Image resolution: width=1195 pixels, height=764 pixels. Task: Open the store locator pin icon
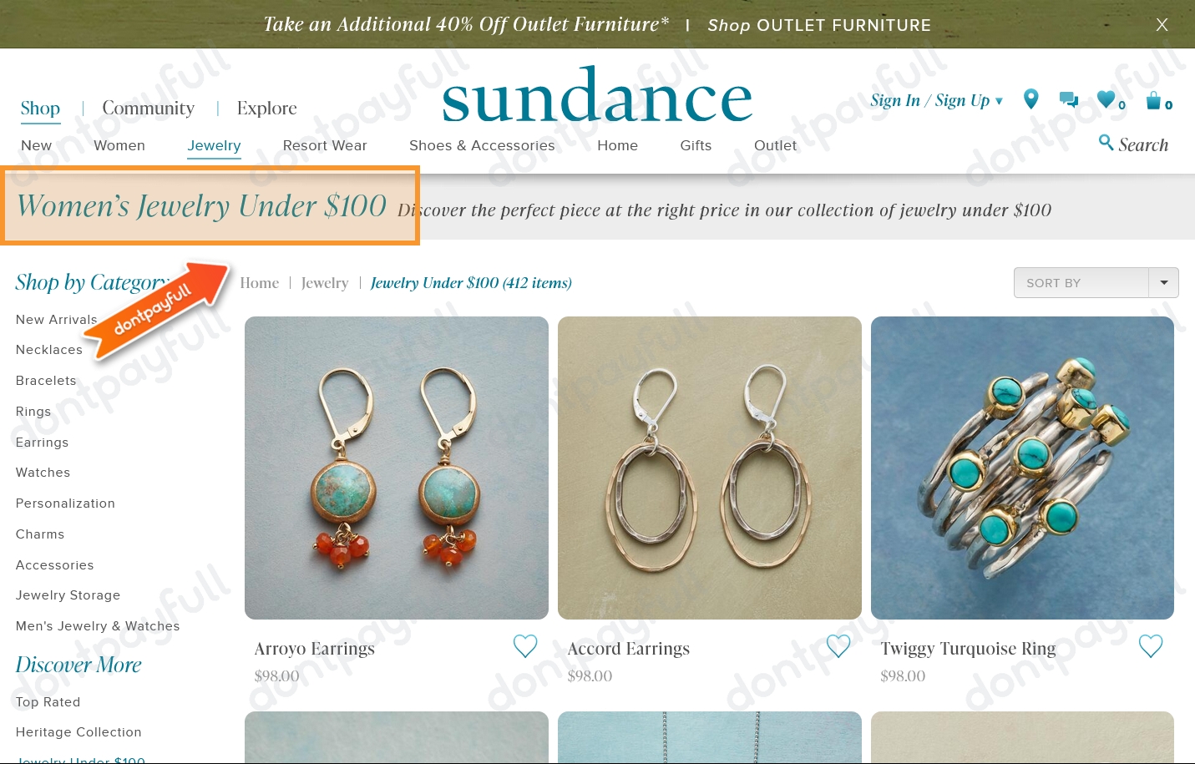(x=1031, y=99)
